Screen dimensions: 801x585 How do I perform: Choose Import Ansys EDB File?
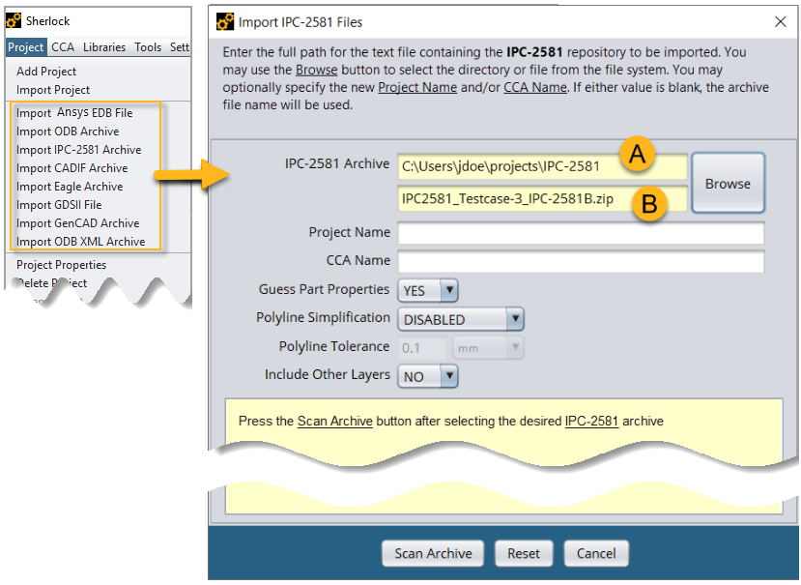click(x=74, y=112)
